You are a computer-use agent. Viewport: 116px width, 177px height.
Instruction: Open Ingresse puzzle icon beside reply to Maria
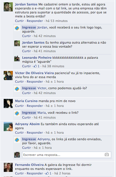pyautogui.click(x=17, y=113)
